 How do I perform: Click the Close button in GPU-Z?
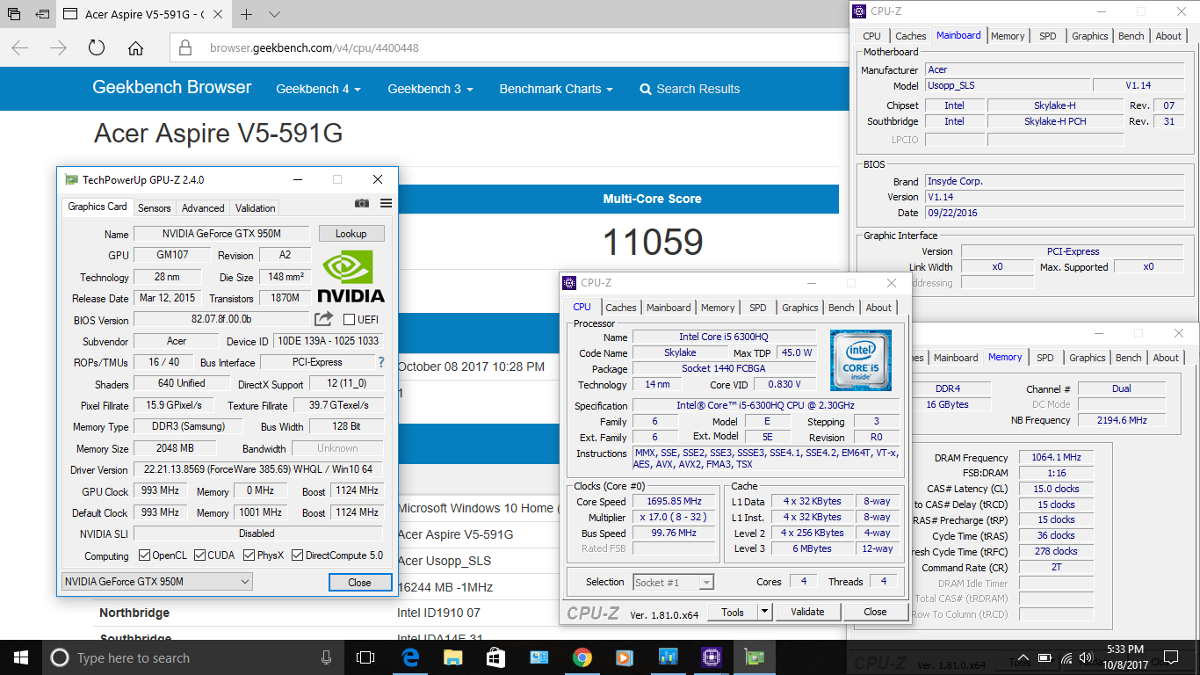[x=359, y=582]
